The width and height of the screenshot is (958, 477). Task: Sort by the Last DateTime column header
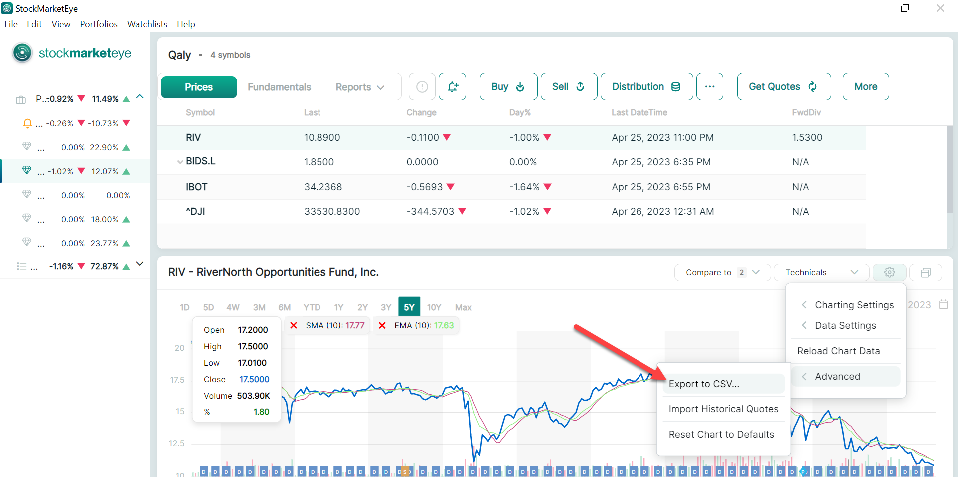(x=639, y=113)
